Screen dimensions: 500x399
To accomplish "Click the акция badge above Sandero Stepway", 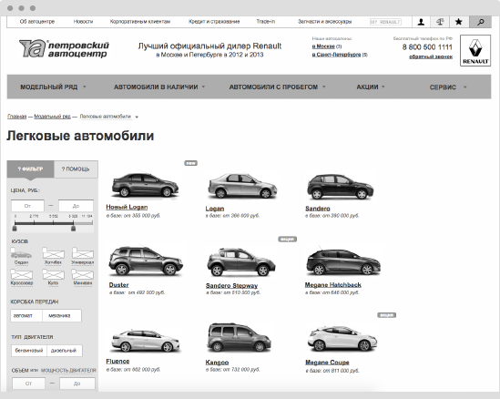I will (287, 239).
